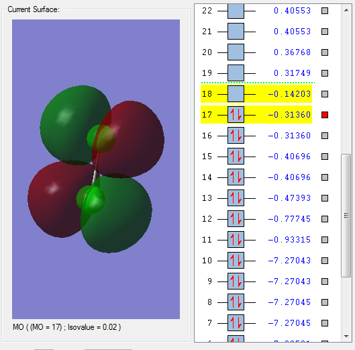Check the surface box for orbital 13
The image size is (355, 350).
325,198
